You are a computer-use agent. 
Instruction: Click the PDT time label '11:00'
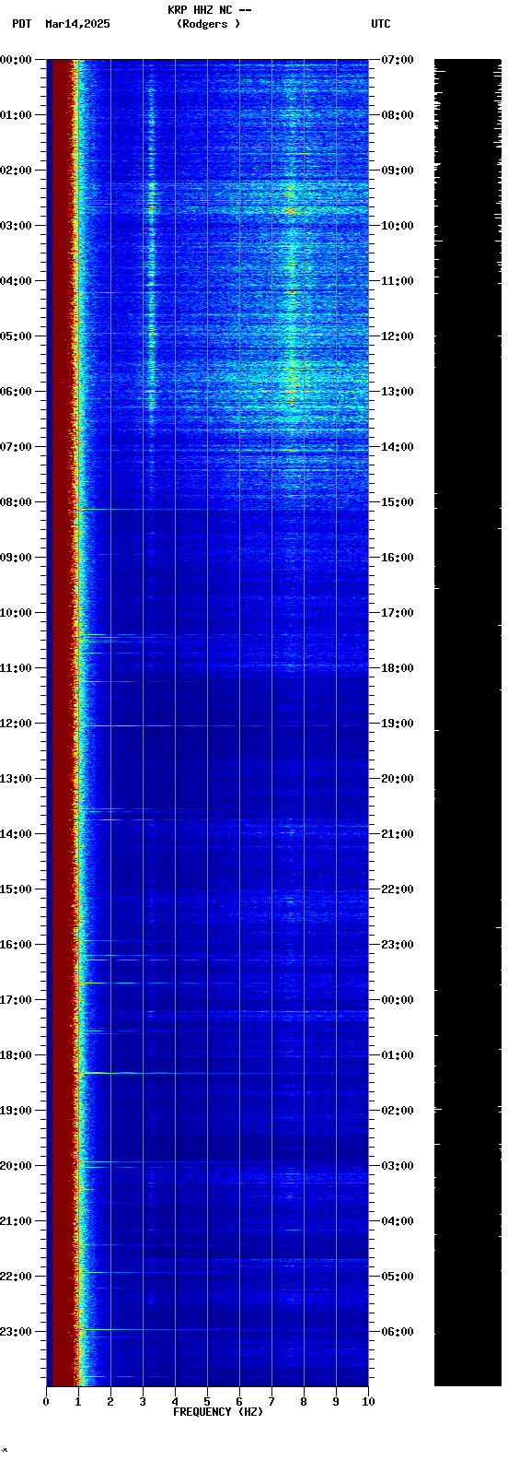16,668
